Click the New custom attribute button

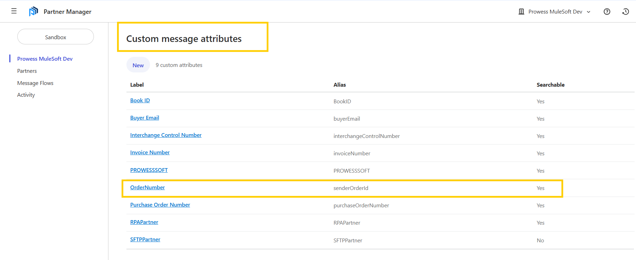138,65
